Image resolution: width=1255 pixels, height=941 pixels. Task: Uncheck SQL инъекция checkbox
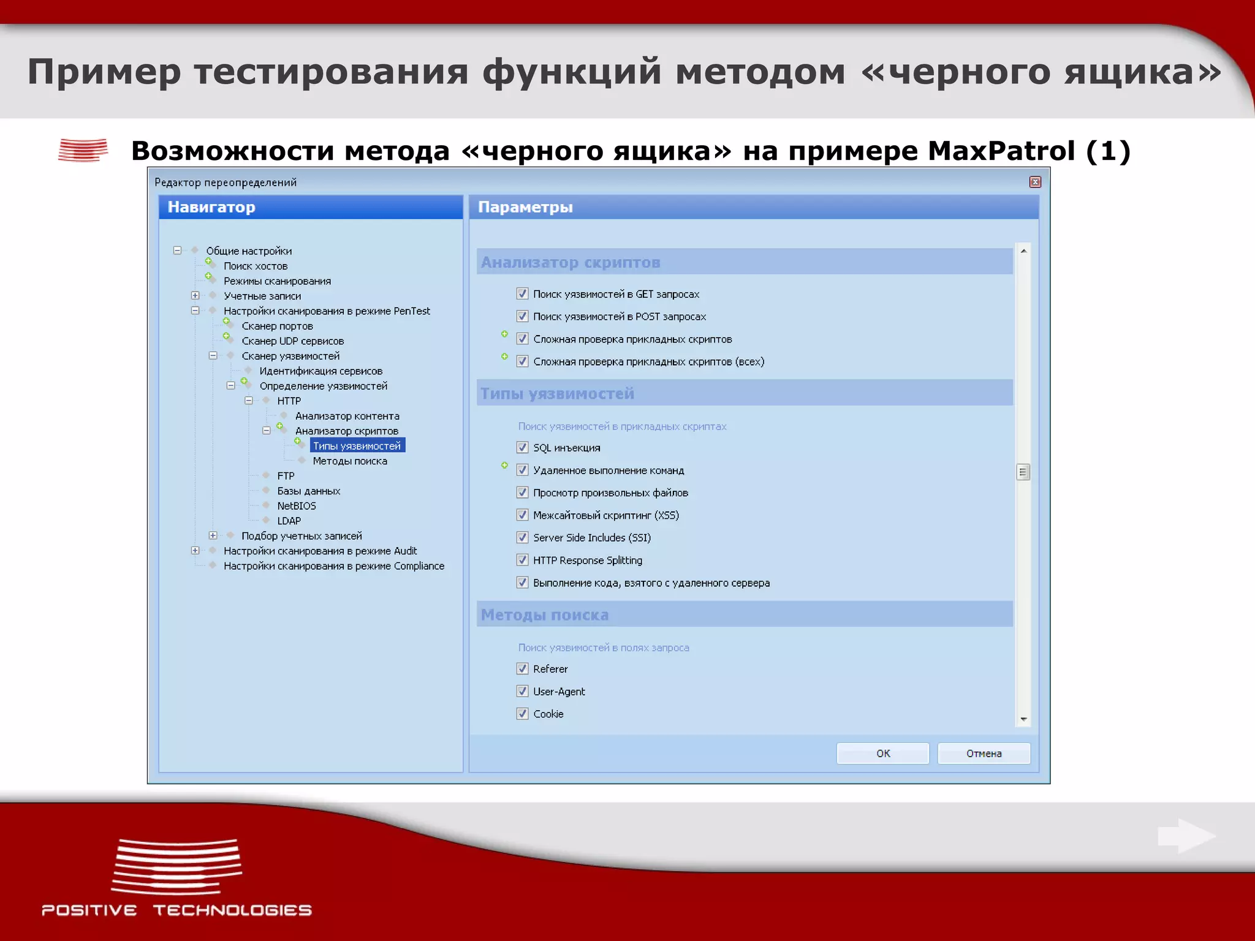(x=522, y=448)
